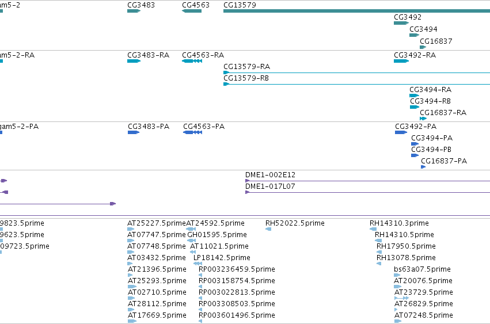
Task: Click the AT24592.5prime EST label
Action: [215, 223]
